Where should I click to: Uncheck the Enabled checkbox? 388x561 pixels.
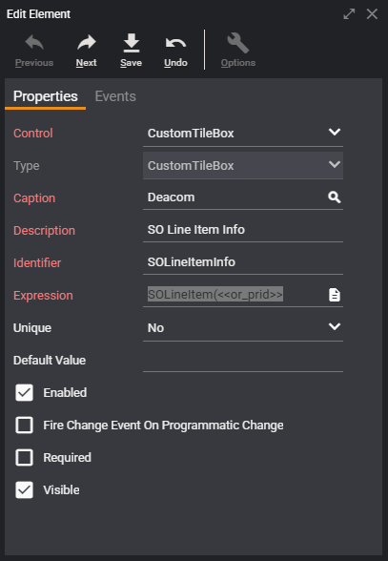(x=25, y=392)
